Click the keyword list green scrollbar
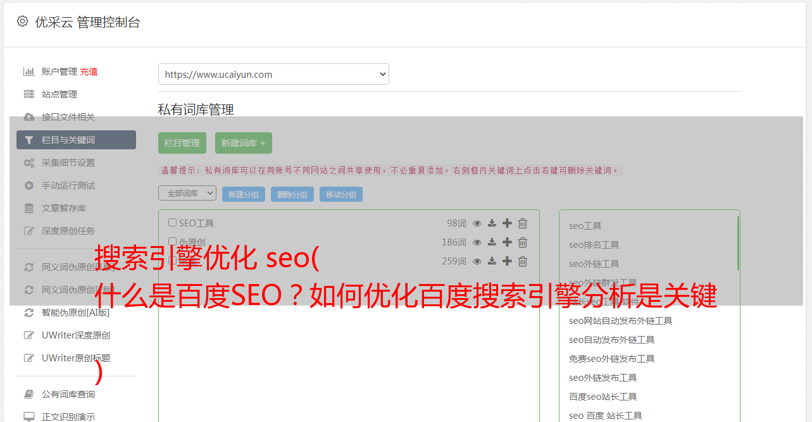Viewport: 812px width, 422px height. tap(738, 243)
